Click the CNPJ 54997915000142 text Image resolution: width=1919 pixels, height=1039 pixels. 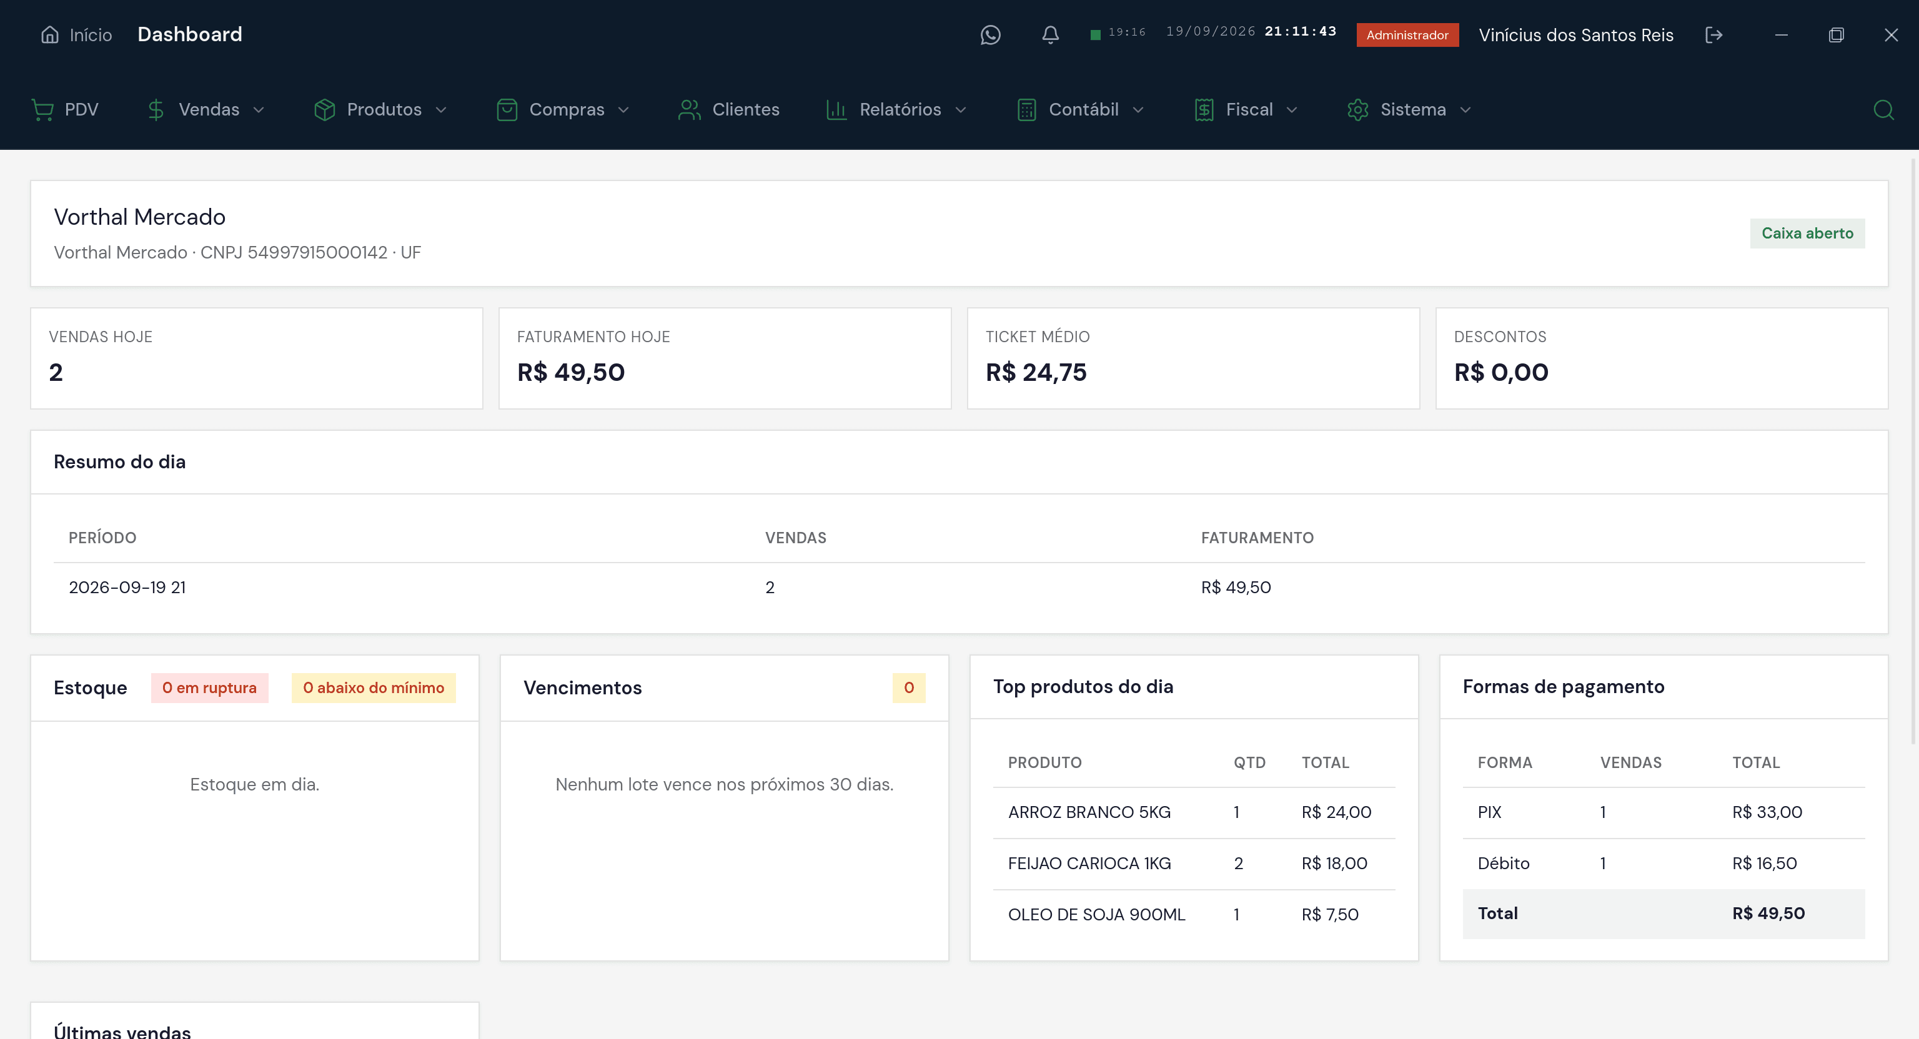click(x=294, y=252)
